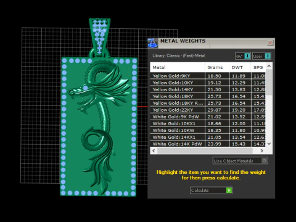Click the green Calculate arrow icon
The width and height of the screenshot is (296, 222).
pos(229,191)
